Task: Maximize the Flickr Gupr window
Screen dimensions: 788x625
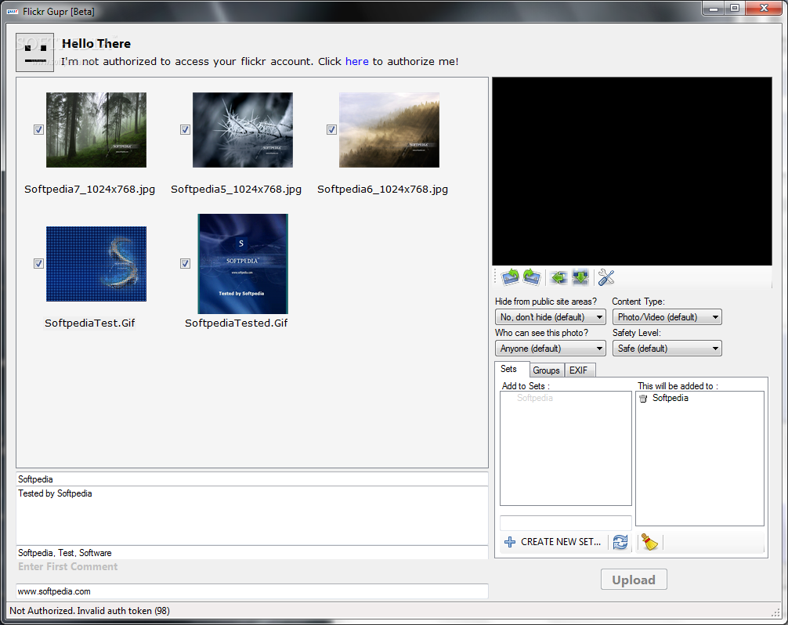Action: 735,8
